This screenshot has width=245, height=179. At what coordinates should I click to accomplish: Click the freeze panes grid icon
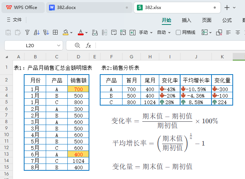[205, 32]
